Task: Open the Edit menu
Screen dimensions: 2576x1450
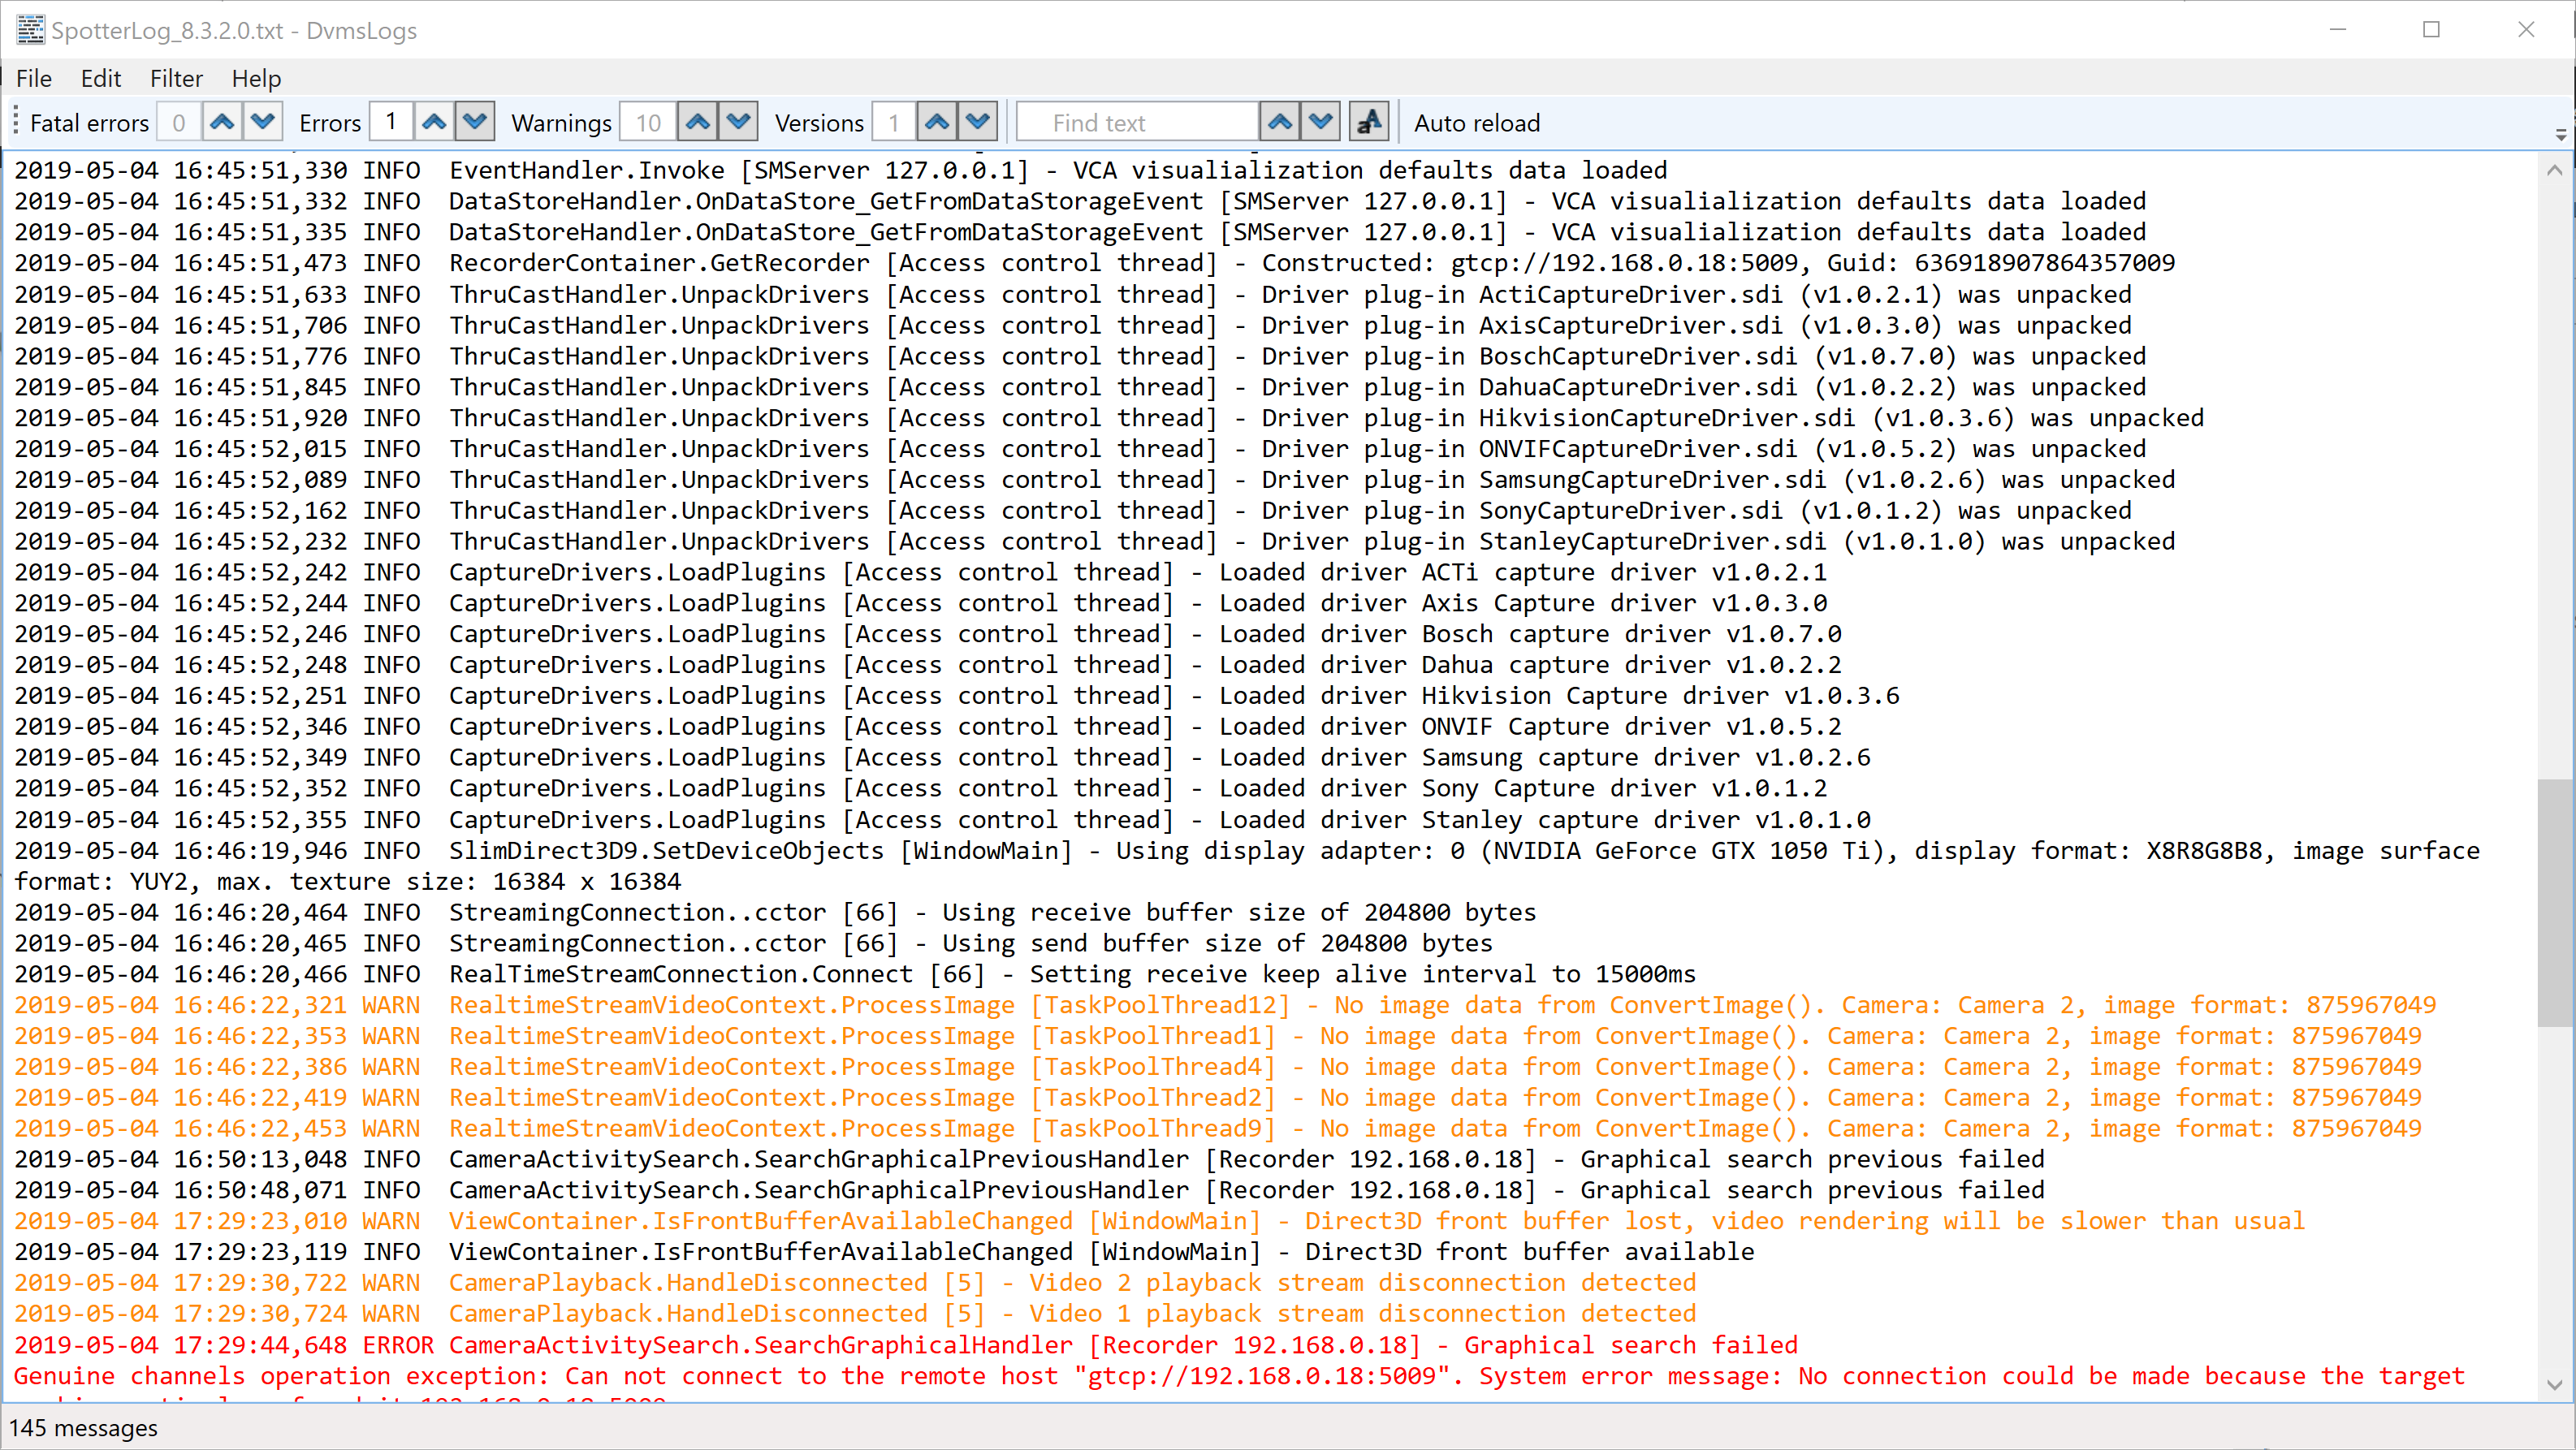Action: tap(101, 78)
